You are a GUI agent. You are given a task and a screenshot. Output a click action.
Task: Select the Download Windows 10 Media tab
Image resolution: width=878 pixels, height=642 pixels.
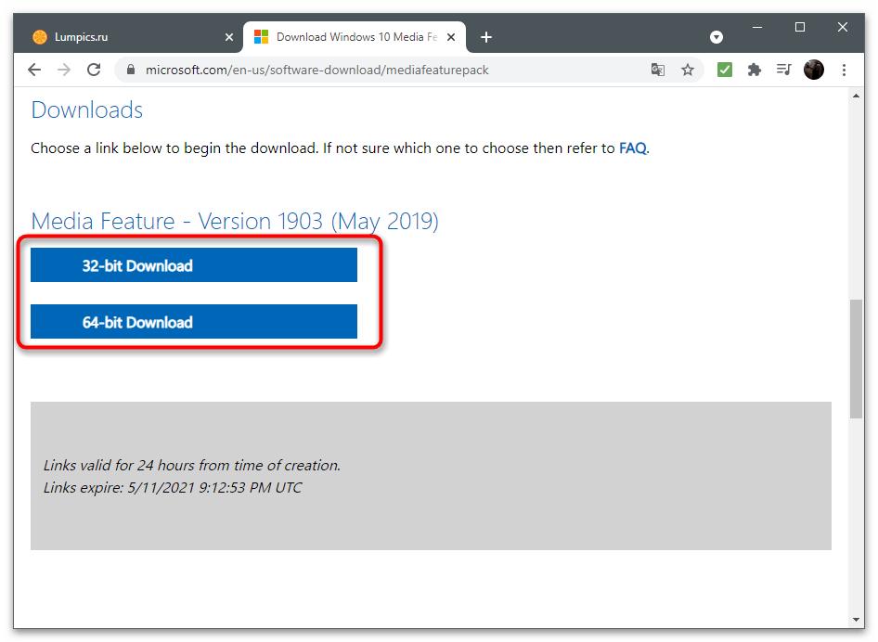(353, 37)
